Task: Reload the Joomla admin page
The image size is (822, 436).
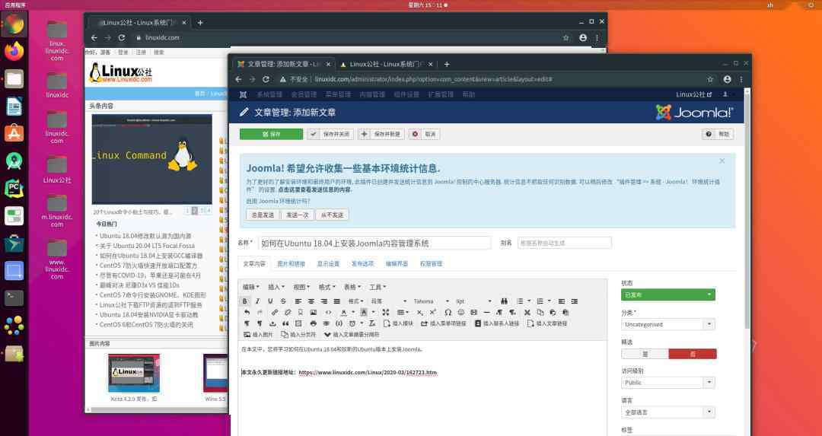Action: (x=266, y=79)
